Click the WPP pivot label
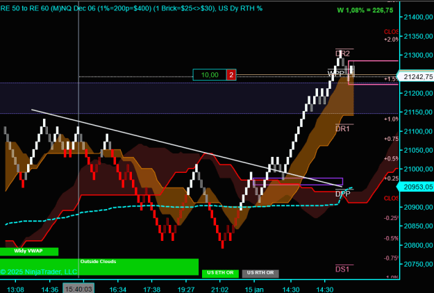The image size is (434, 293). pyautogui.click(x=335, y=74)
